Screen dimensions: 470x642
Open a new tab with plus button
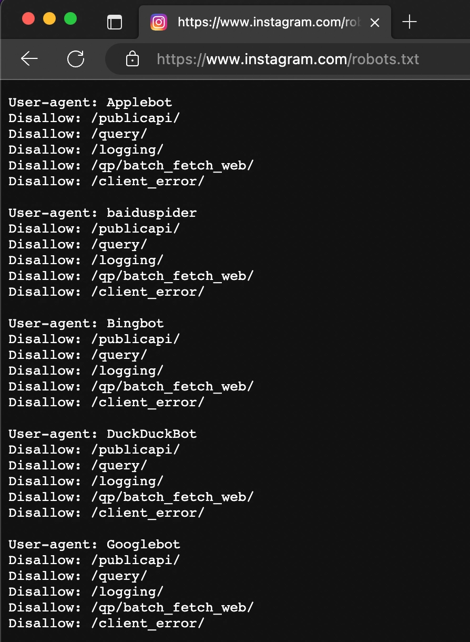(x=409, y=22)
